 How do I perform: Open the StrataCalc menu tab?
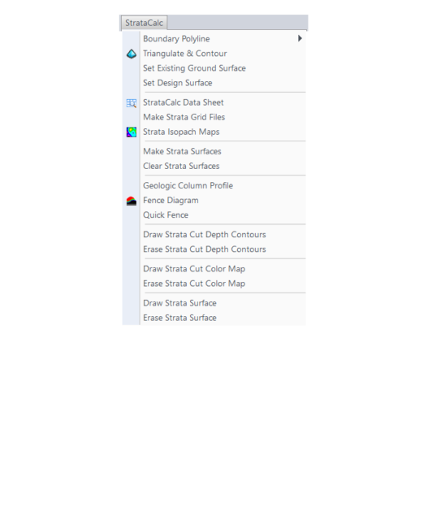coord(145,23)
